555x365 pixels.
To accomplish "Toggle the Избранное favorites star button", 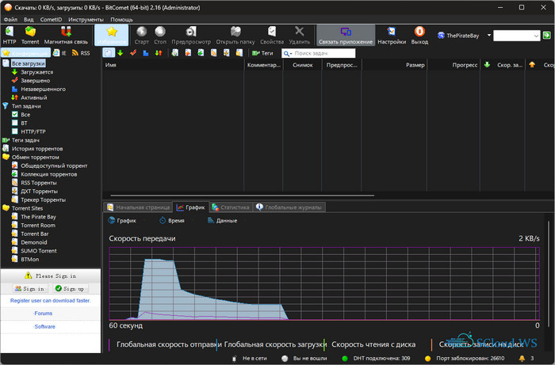I will 112,36.
